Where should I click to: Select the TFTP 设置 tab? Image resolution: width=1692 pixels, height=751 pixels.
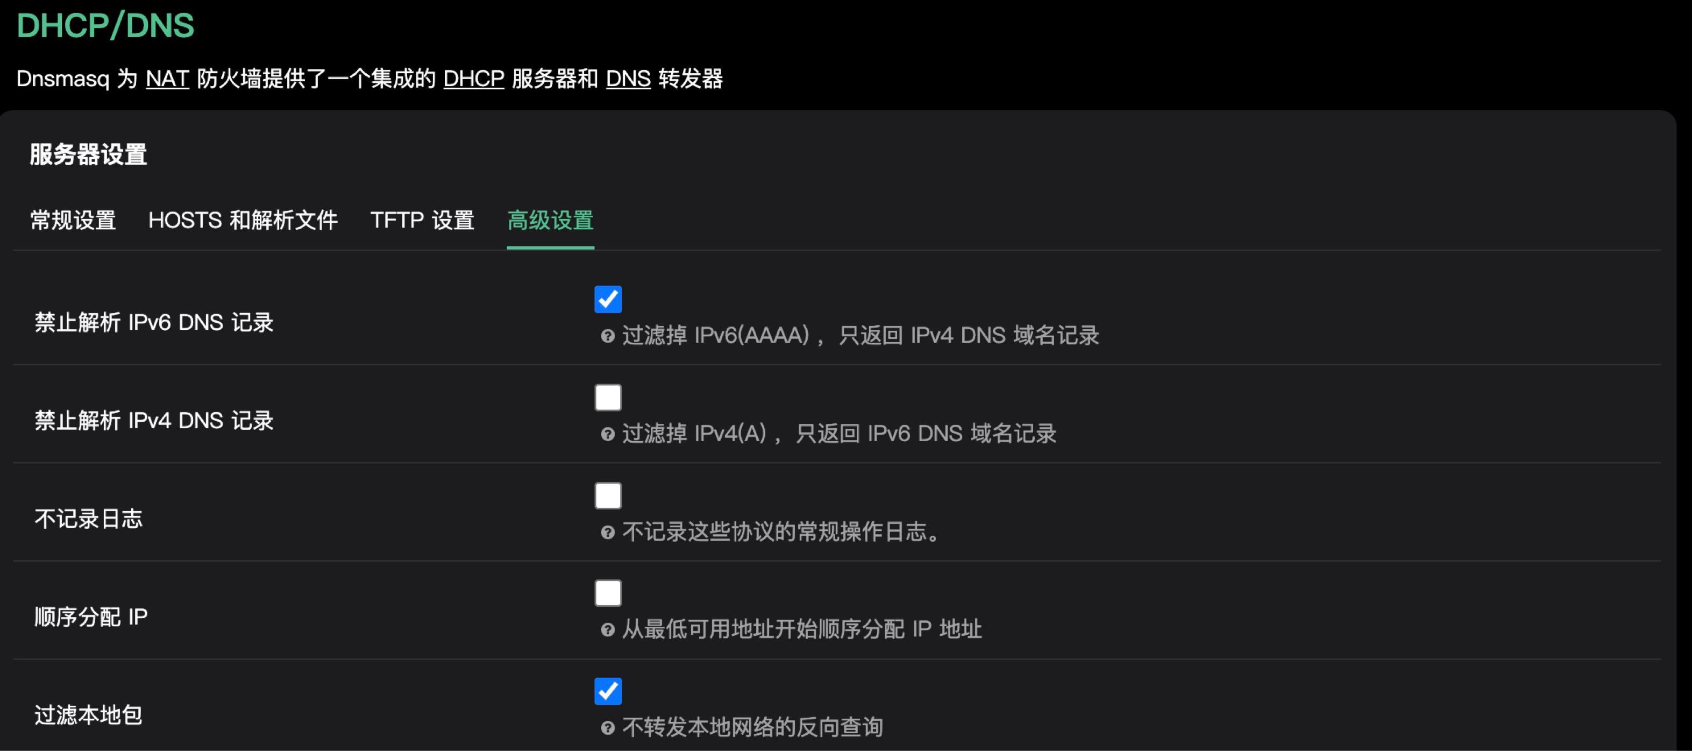pos(422,220)
